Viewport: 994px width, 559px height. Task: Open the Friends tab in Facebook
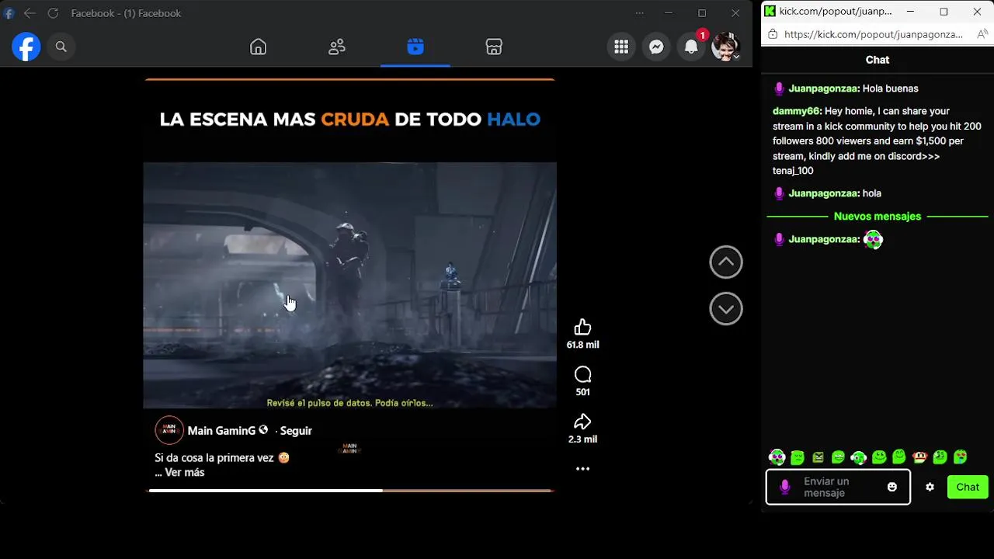pos(337,47)
